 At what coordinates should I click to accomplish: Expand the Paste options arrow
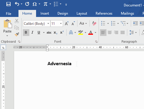[x=7, y=36]
